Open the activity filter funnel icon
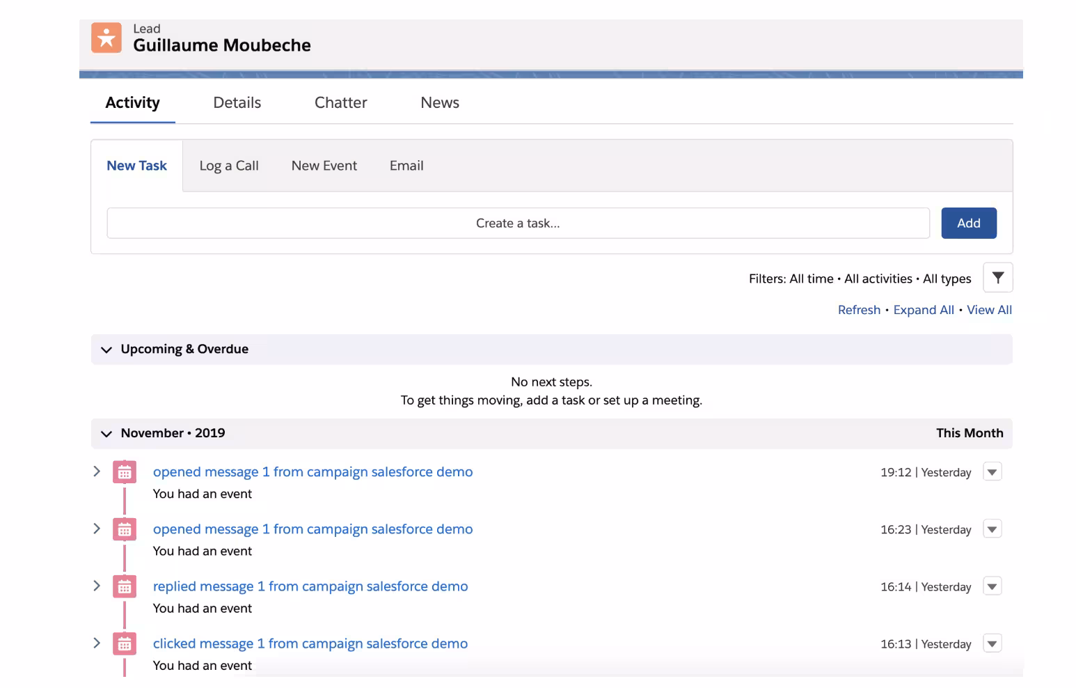Image resolution: width=1076 pixels, height=688 pixels. tap(997, 278)
